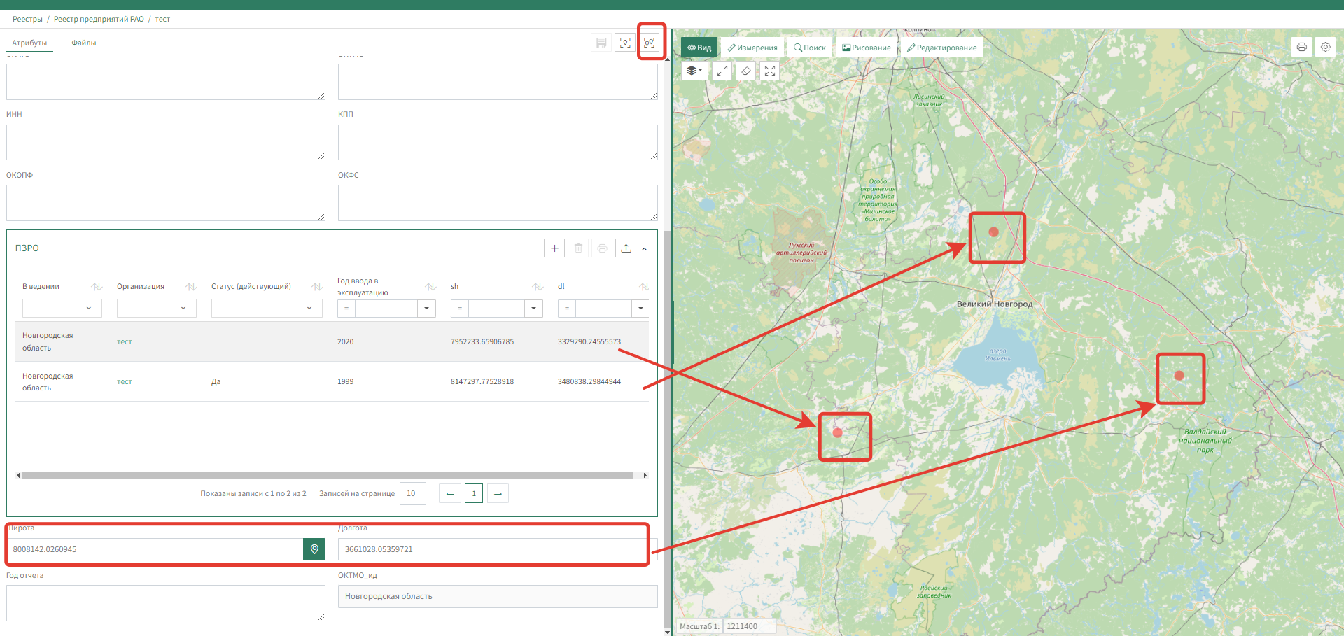Image resolution: width=1344 pixels, height=636 pixels.
Task: Click the eraser tool on the map
Action: click(746, 71)
